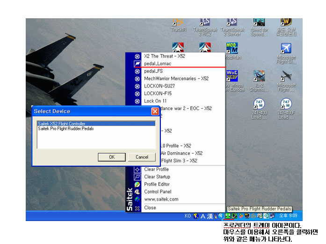Click Close in the Saitek tray menu

coord(183,208)
